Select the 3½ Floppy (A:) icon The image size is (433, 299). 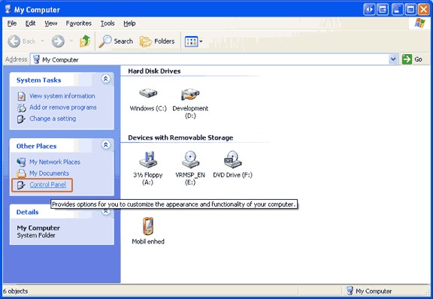[148, 159]
